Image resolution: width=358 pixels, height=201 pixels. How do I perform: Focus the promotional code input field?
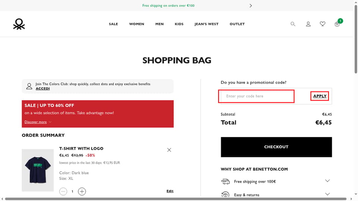click(256, 96)
